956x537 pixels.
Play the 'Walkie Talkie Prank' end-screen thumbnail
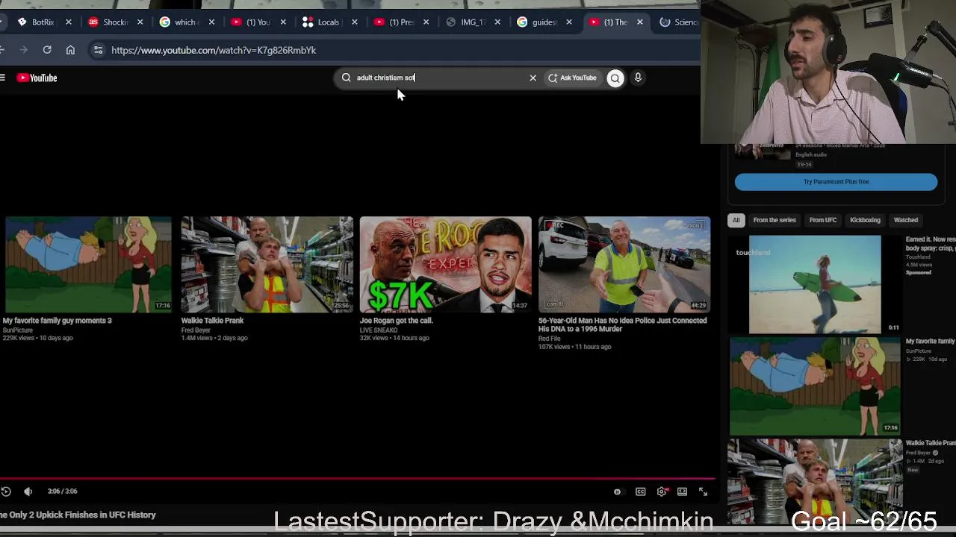[267, 265]
